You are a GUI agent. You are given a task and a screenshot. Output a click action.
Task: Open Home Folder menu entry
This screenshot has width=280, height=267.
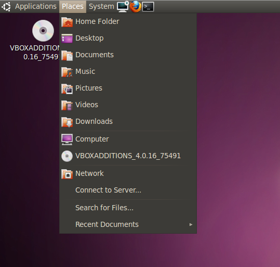point(128,22)
